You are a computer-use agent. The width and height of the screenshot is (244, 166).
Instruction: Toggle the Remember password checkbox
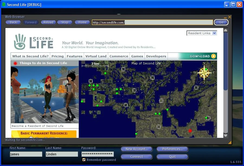click(84, 159)
